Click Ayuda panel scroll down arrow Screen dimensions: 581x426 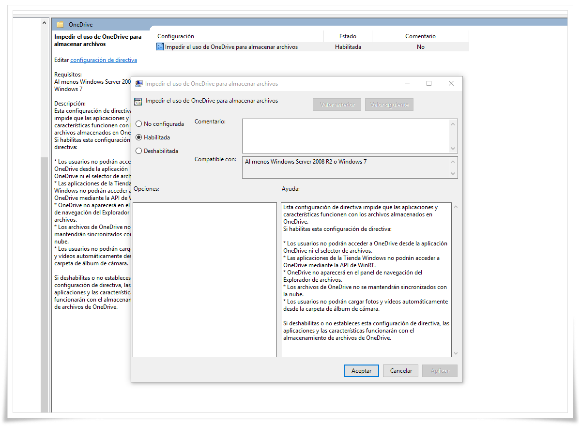click(x=456, y=353)
